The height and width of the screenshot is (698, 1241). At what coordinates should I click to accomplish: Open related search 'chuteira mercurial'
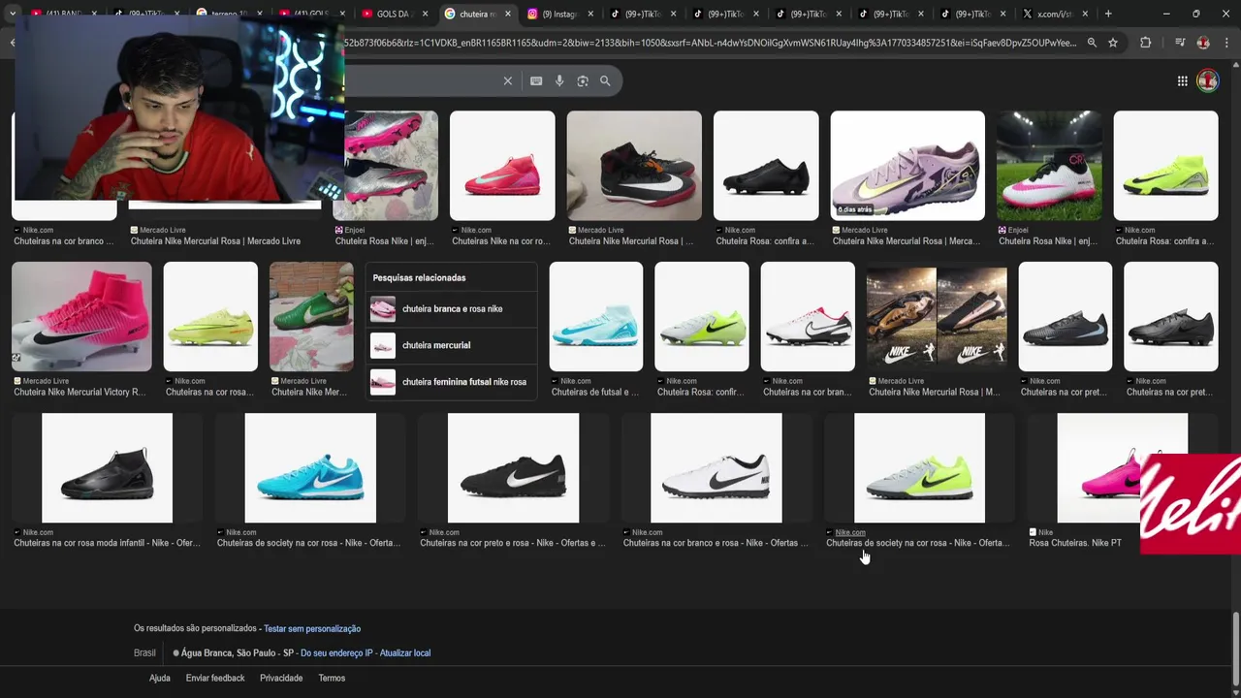pyautogui.click(x=452, y=345)
